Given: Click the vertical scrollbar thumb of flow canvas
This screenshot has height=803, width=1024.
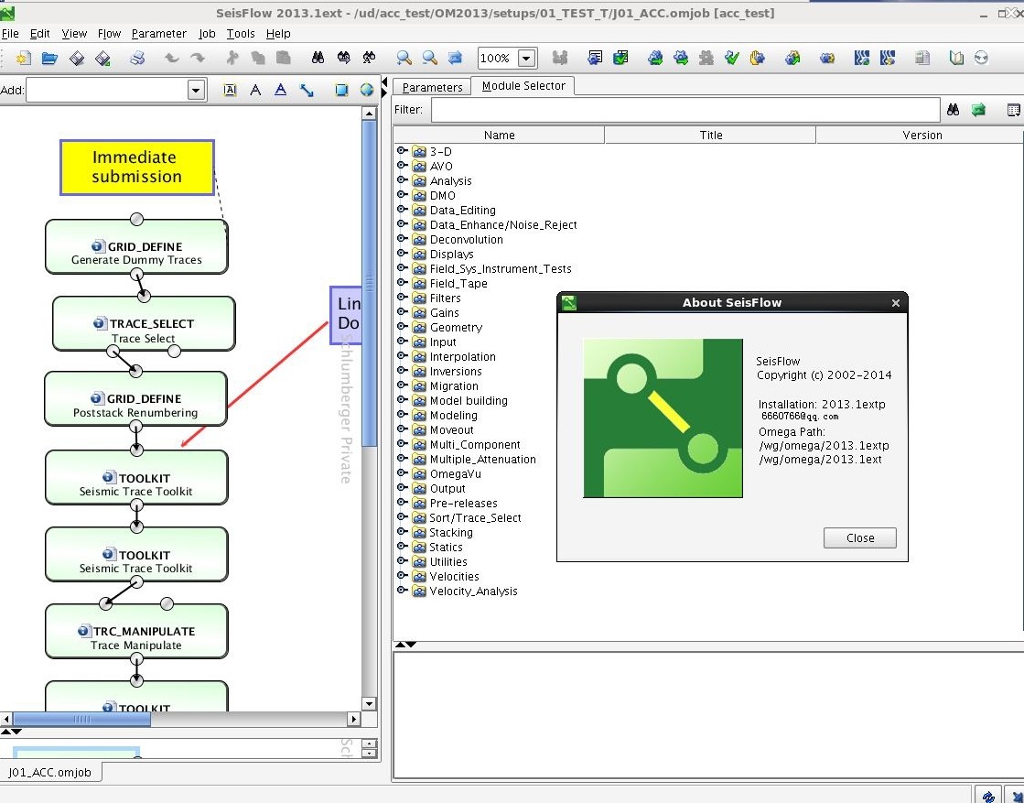Looking at the screenshot, I should 369,284.
